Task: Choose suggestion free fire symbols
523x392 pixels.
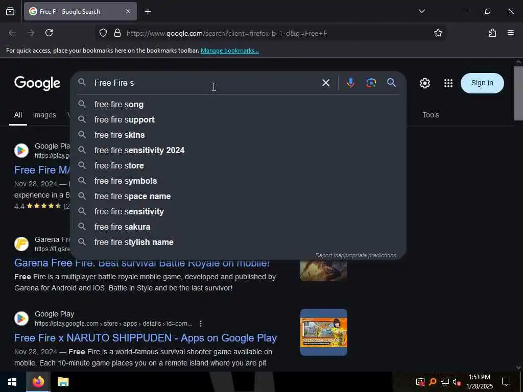Action: click(238, 181)
